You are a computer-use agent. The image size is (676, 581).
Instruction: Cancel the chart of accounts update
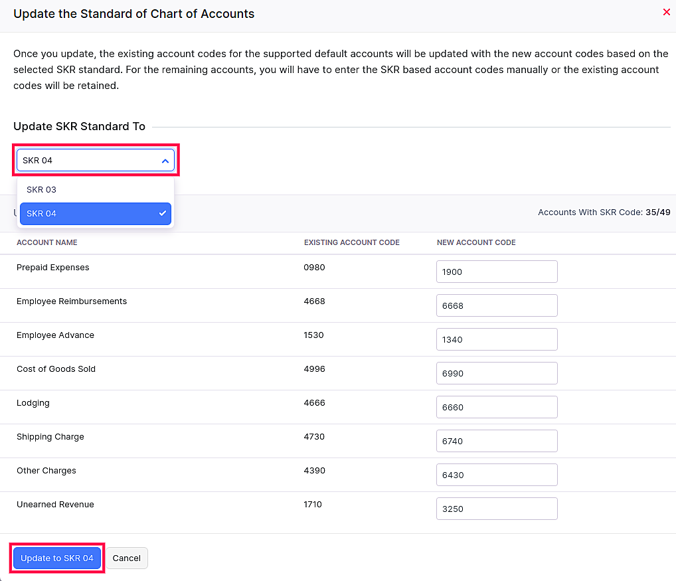pos(126,558)
